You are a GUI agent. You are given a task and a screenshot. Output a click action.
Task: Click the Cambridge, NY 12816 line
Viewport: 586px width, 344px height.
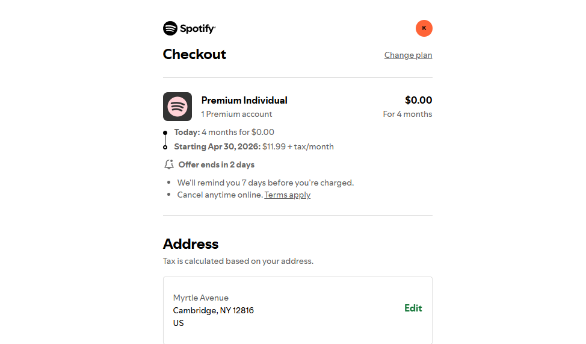(x=214, y=310)
